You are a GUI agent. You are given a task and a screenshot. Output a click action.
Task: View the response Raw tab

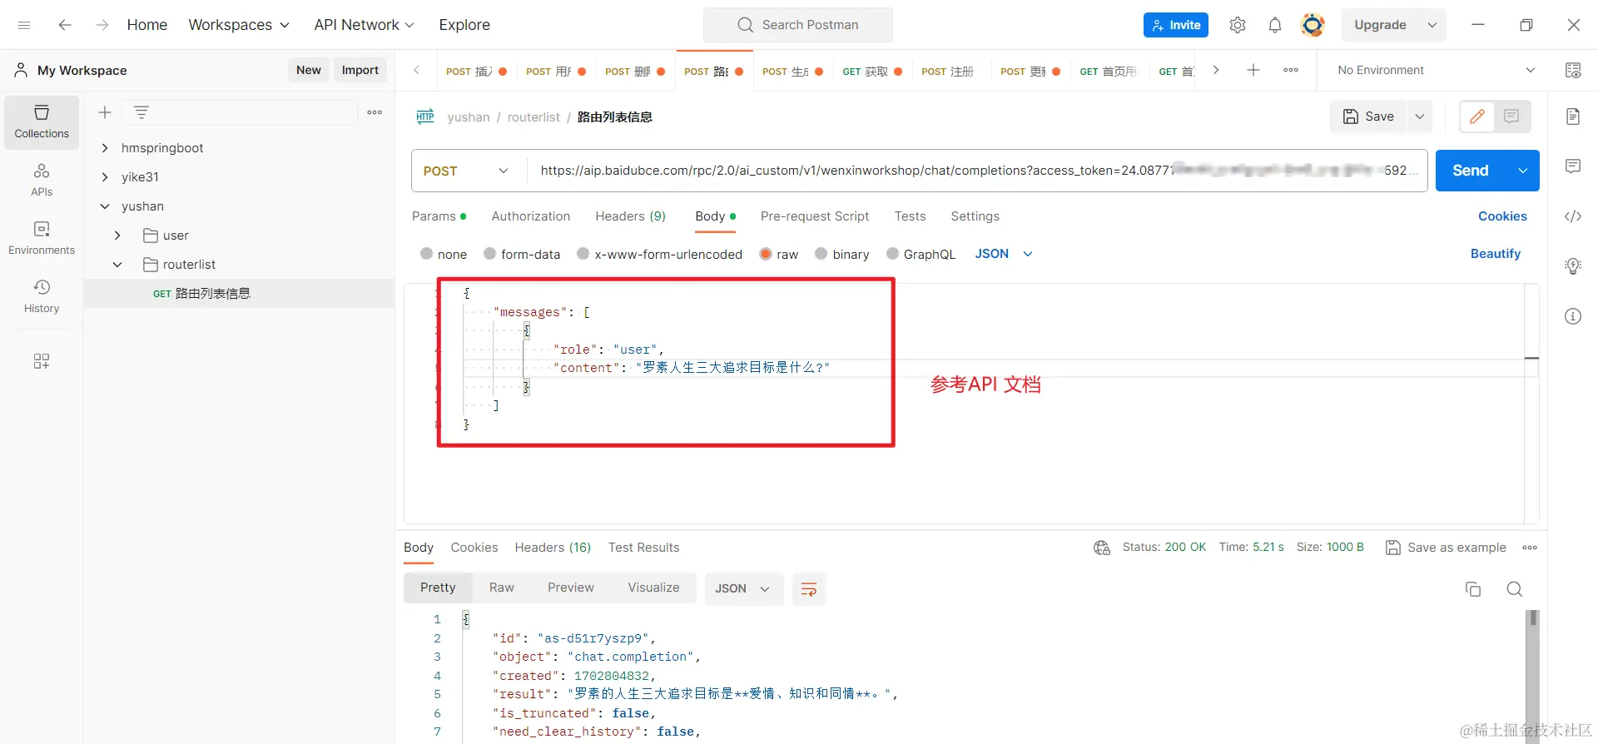[x=502, y=588]
